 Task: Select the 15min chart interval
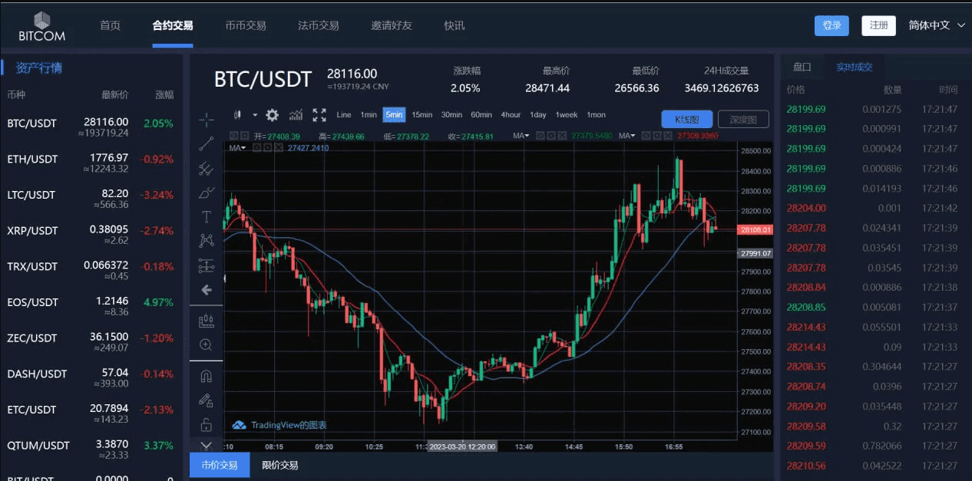422,115
